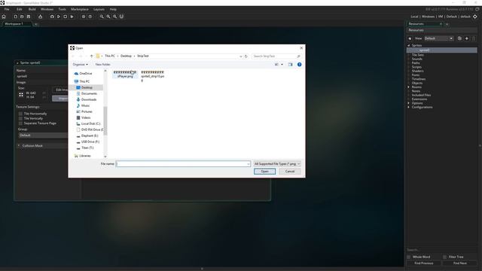This screenshot has height=271, width=482.
Task: Click the Home start page icon
Action: 4,17
